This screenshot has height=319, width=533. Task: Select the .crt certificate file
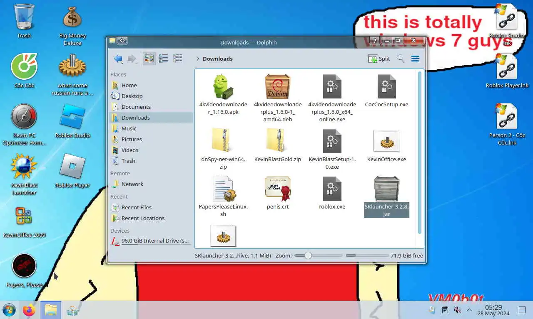pos(278,193)
